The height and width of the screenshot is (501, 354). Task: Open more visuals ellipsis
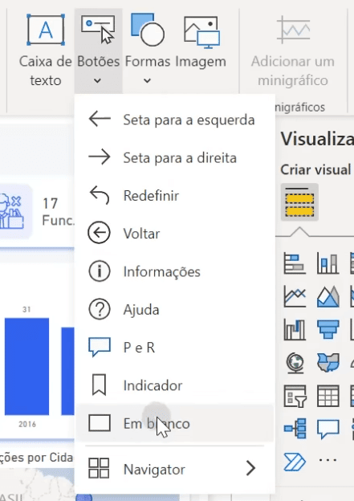point(328,460)
